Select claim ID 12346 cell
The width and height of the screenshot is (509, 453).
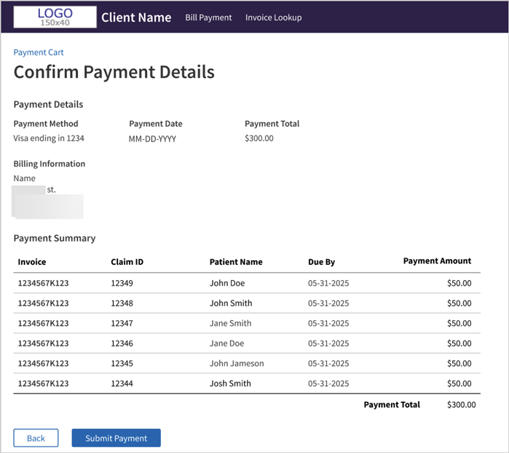coord(122,344)
